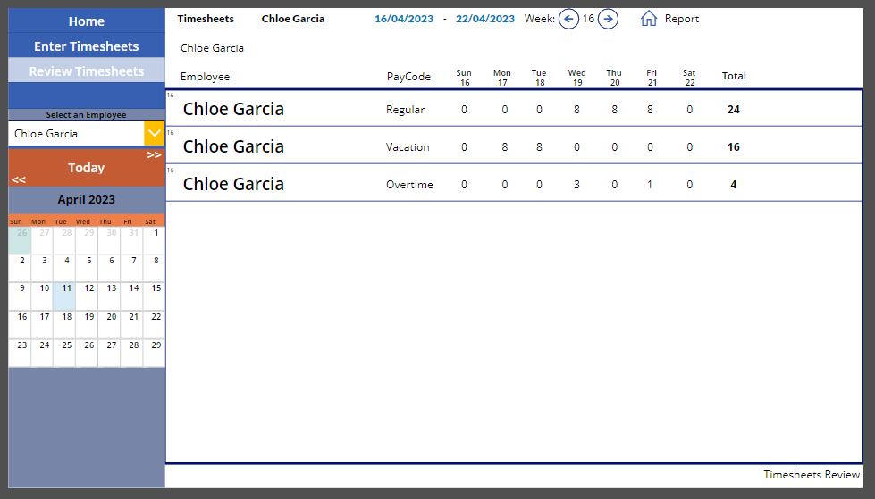Select Review Timesheets menu item
Viewport: 875px width, 499px height.
coord(87,71)
